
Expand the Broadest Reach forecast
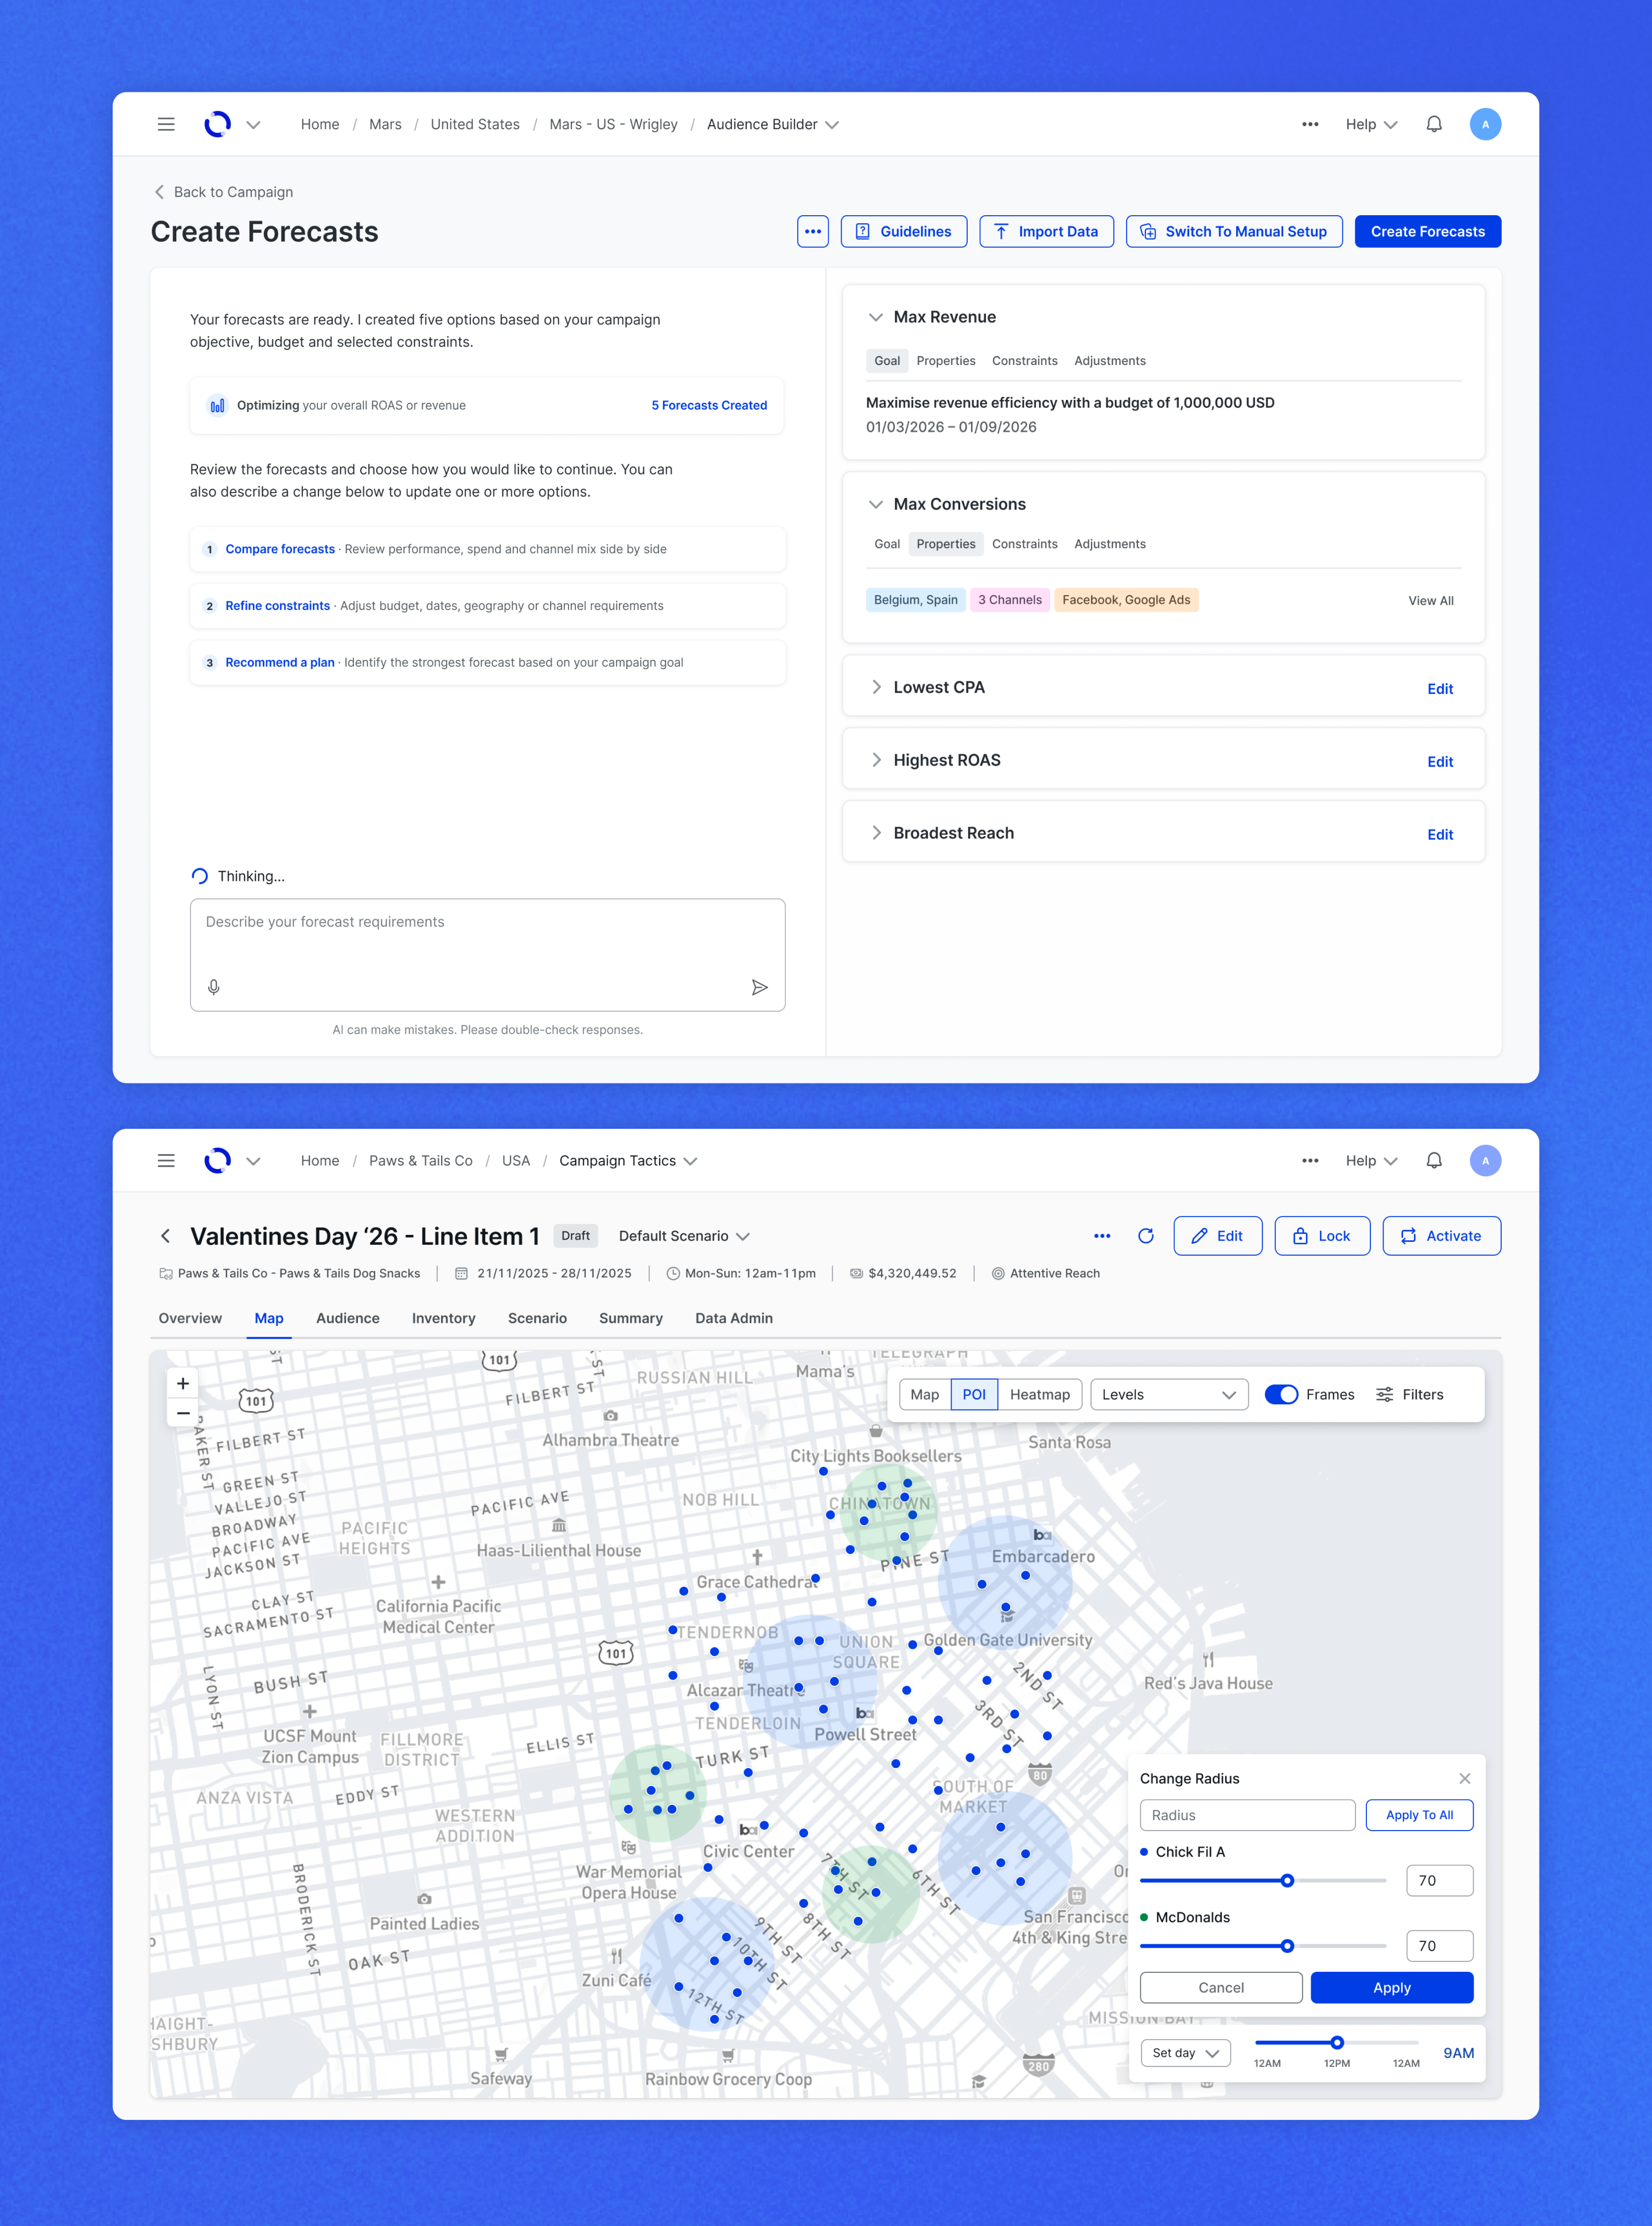876,833
